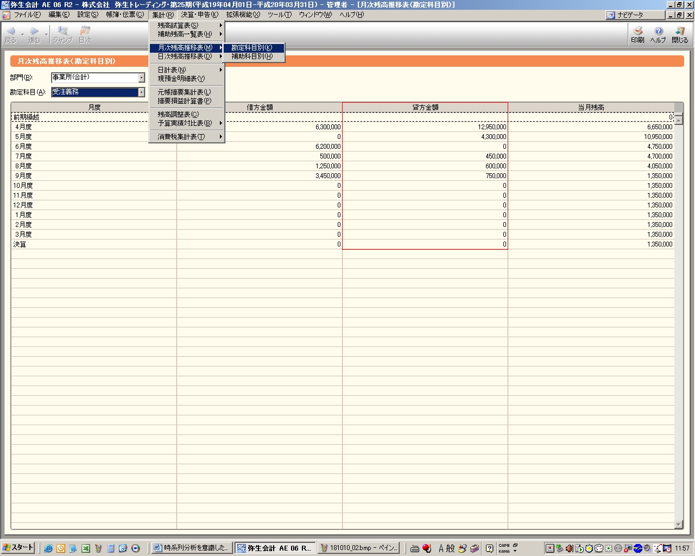Viewport: 695px width, 556px height.
Task: Expand the 勘定科目 account dropdown
Action: (x=141, y=92)
